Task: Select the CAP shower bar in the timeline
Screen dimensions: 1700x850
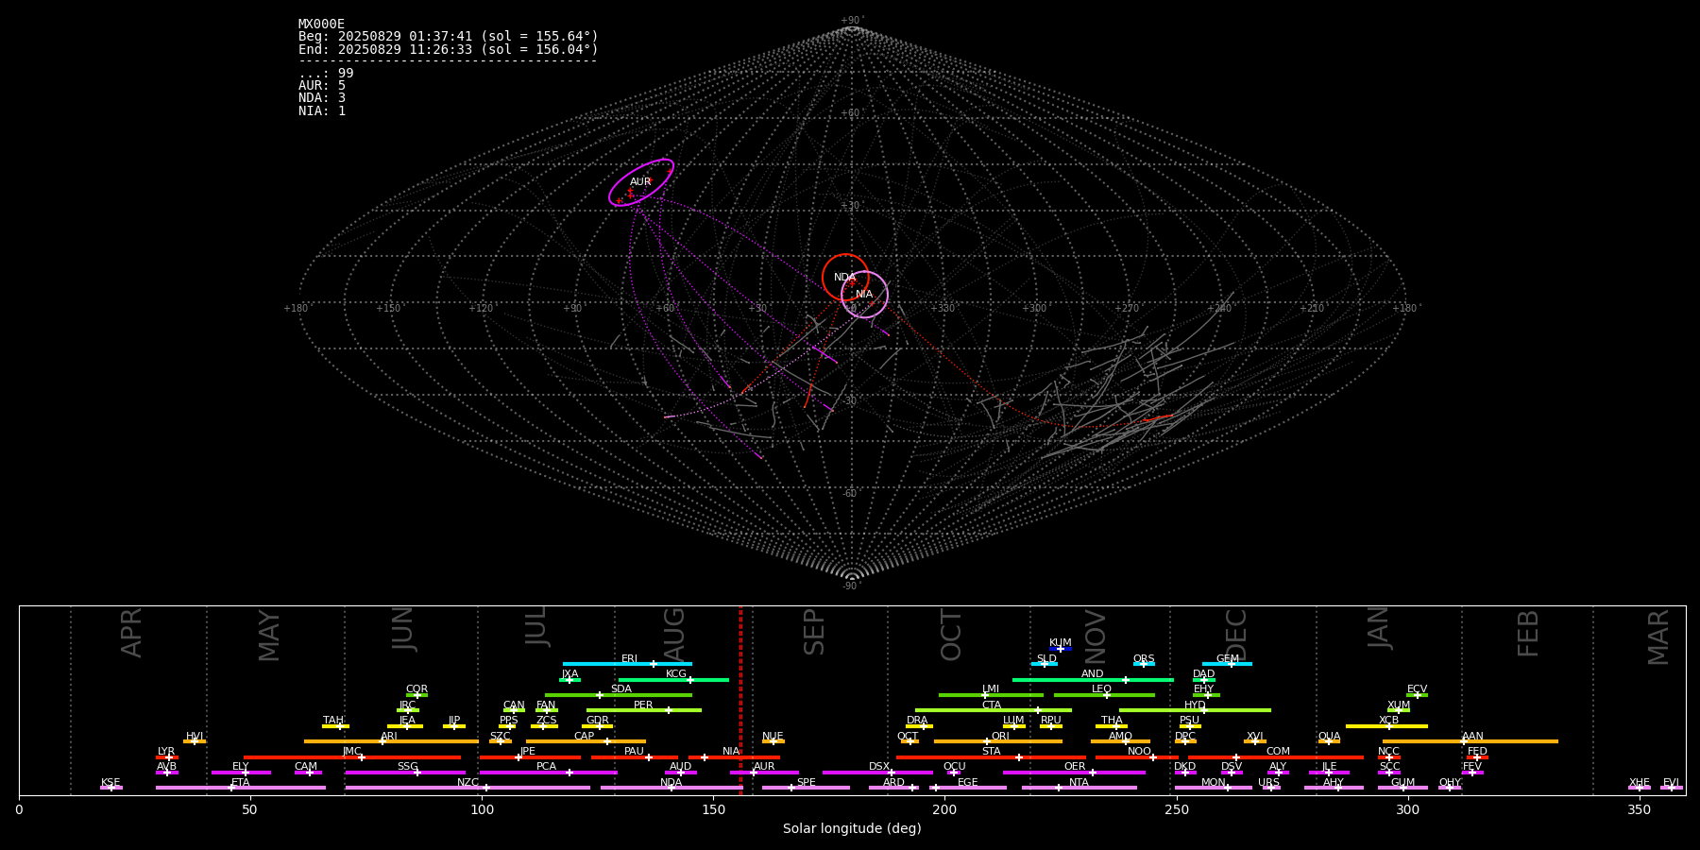Action: 586,741
